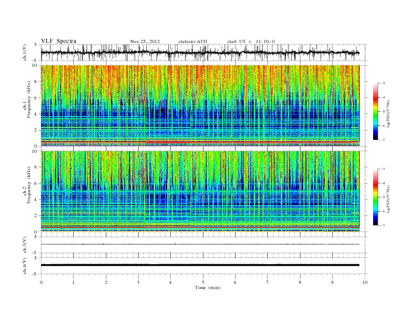Viewport: 411px width, 317px height.
Task: Click the "5" tick on ch.1(V) axis
Action: [36, 45]
